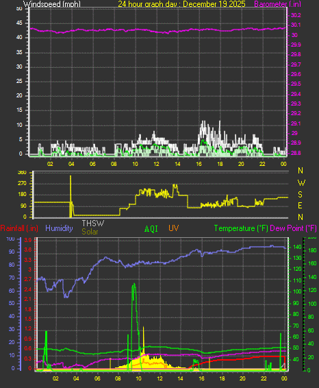The width and height of the screenshot is (319, 388).
Task: Click the 90 value on humidity axis
Action: click(12, 252)
